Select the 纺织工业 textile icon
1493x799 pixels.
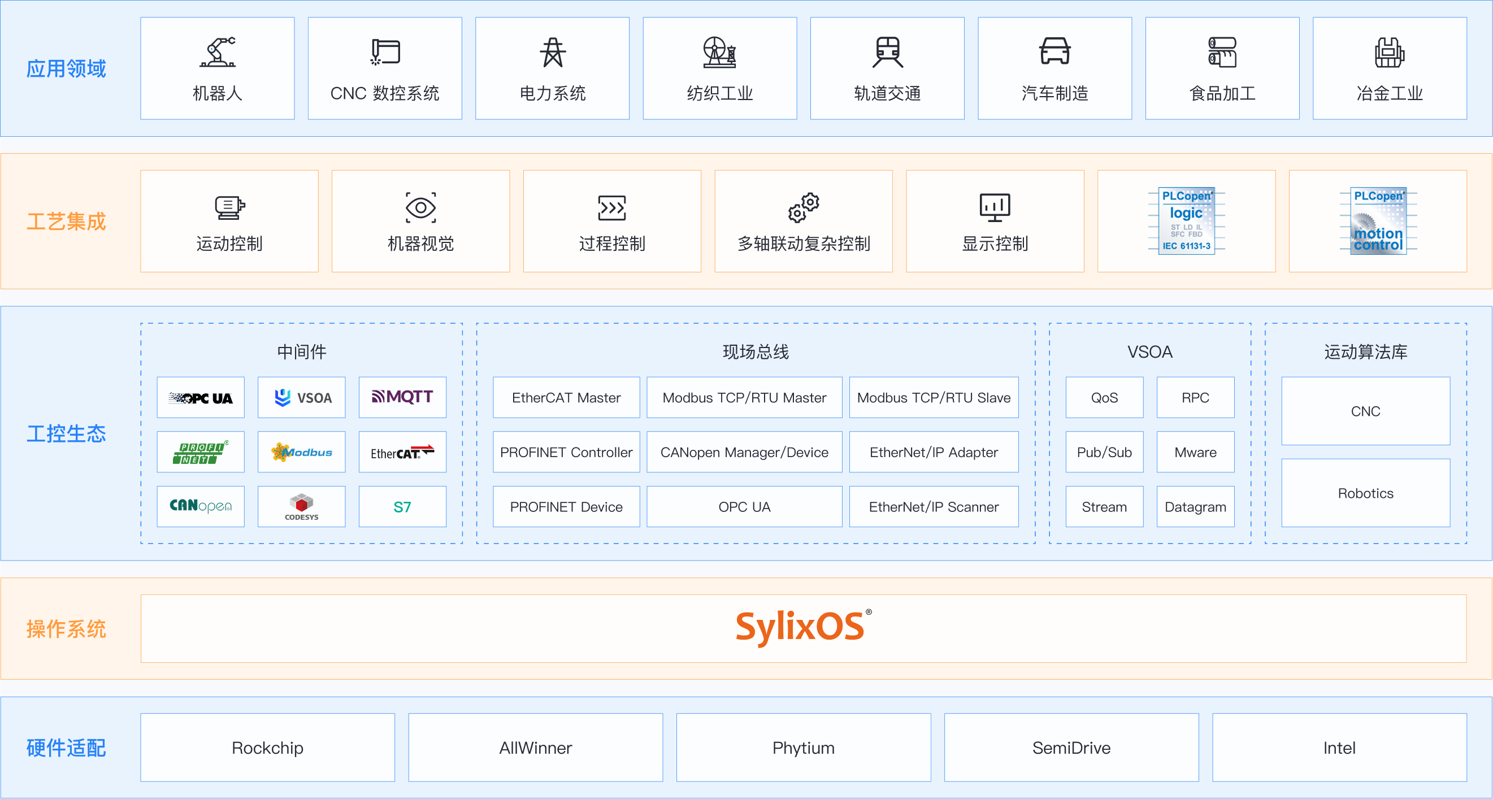coord(720,52)
